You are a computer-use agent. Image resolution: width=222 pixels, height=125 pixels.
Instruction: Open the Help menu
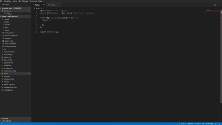[x=40, y=1]
